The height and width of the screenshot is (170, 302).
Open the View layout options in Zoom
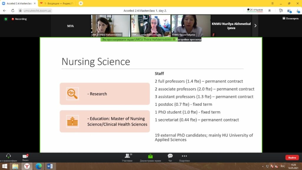point(290,18)
